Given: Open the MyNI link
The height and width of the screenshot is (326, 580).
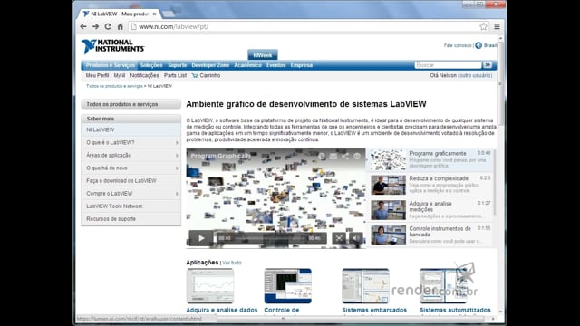Looking at the screenshot, I should [119, 75].
